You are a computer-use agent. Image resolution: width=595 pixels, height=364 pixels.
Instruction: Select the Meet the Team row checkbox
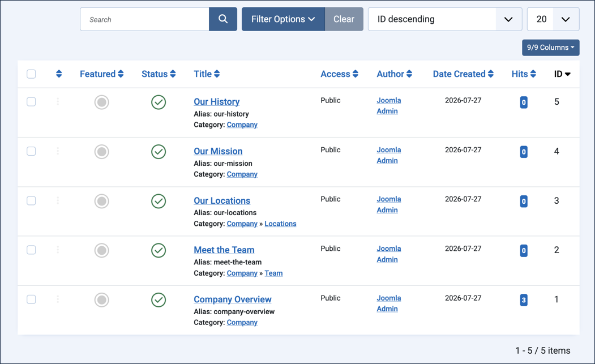click(31, 250)
